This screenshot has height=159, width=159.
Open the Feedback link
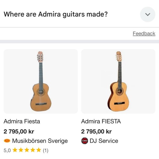click(x=144, y=33)
